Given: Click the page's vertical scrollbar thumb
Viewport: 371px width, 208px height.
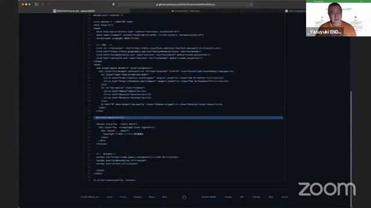Looking at the screenshot, I should tap(351, 148).
